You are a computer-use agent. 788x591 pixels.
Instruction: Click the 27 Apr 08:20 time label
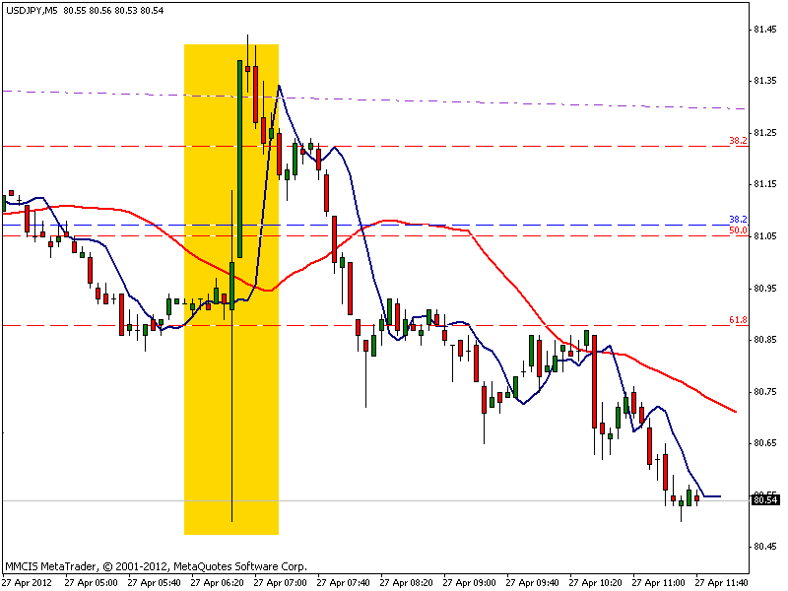coord(406,583)
